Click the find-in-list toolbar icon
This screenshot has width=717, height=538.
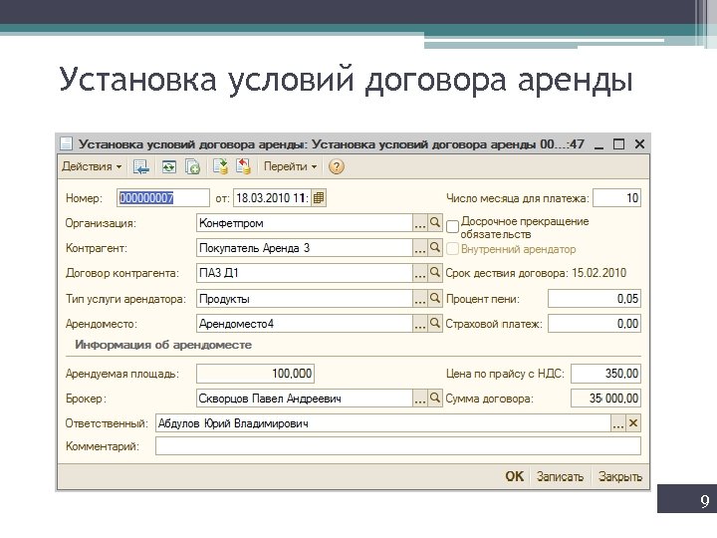[140, 167]
